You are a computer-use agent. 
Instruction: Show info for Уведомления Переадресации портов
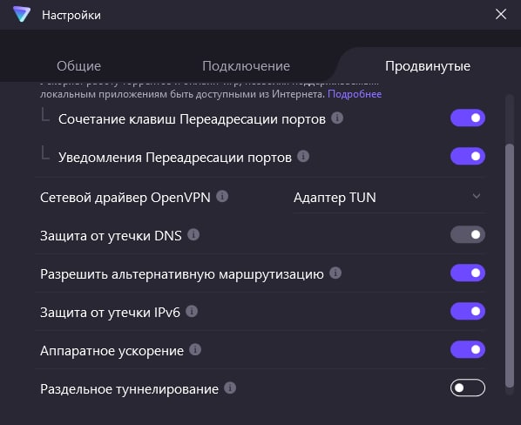pos(303,156)
